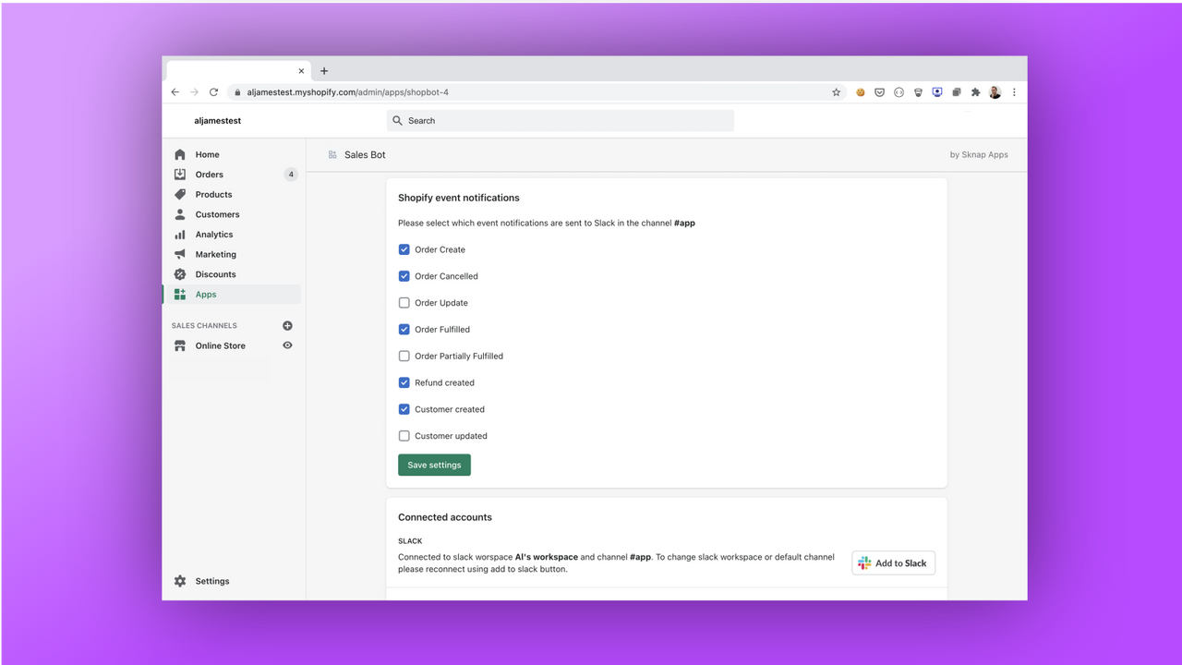Uncheck the Order Create notification

pos(404,248)
